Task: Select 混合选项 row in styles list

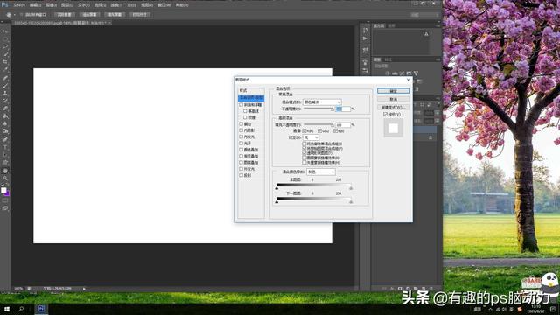Action: click(251, 97)
